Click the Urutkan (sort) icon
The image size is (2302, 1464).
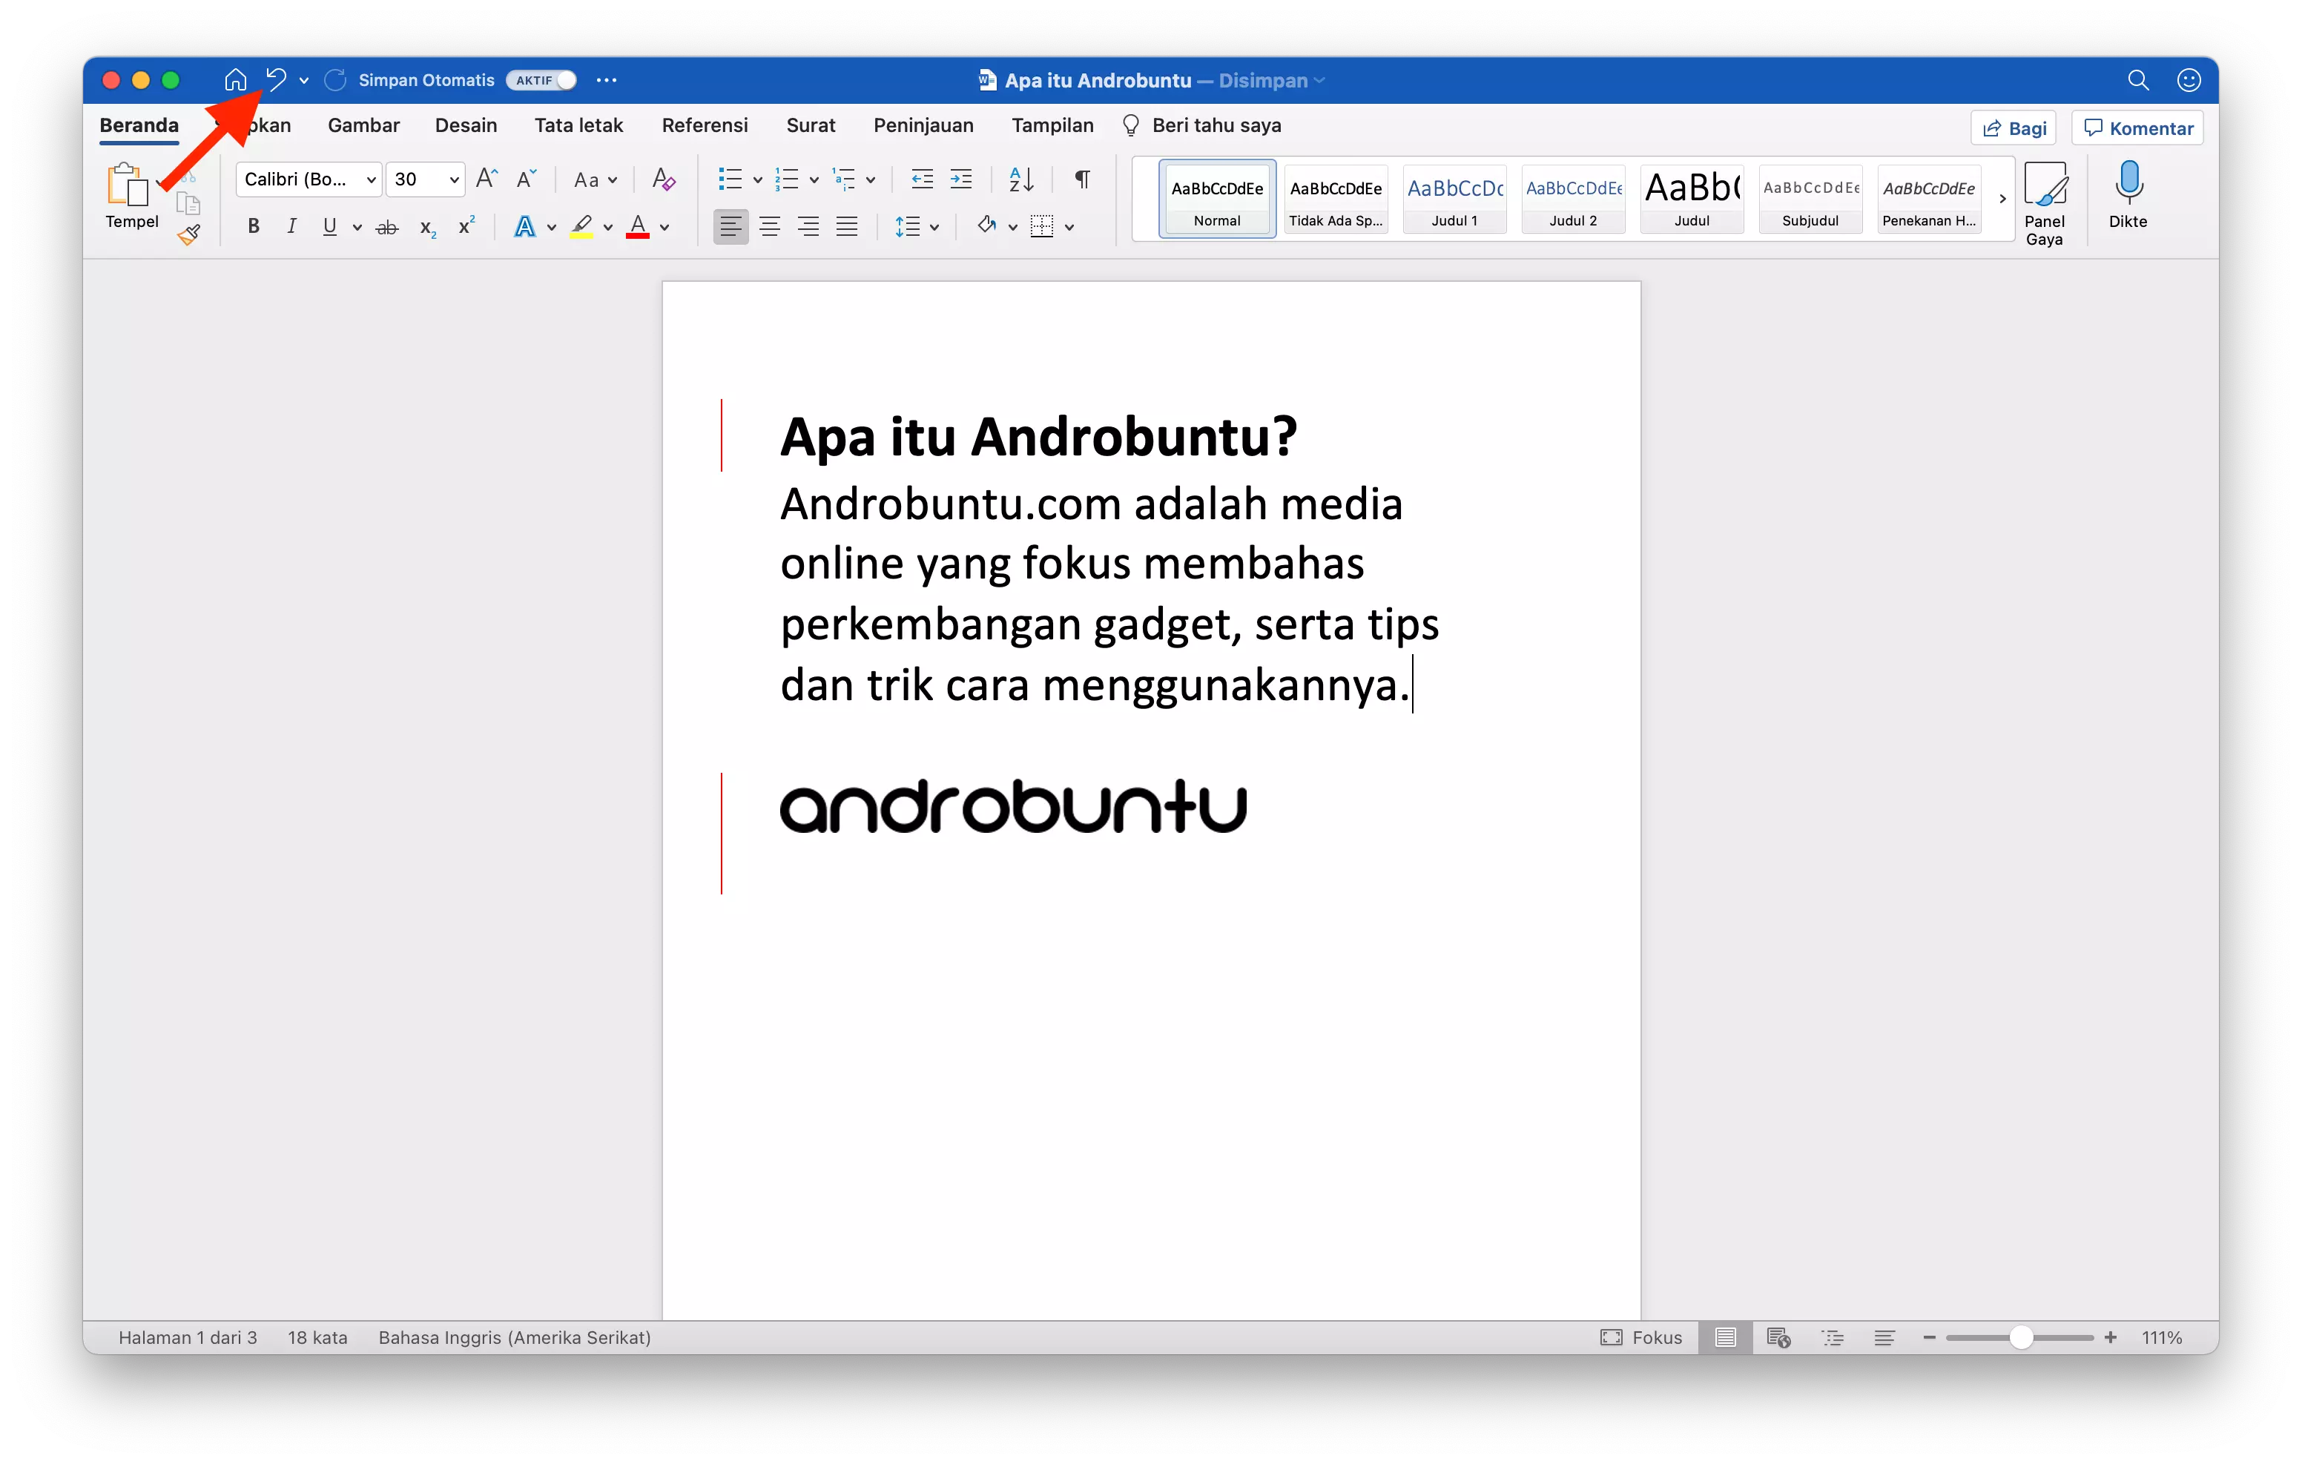pos(1019,179)
